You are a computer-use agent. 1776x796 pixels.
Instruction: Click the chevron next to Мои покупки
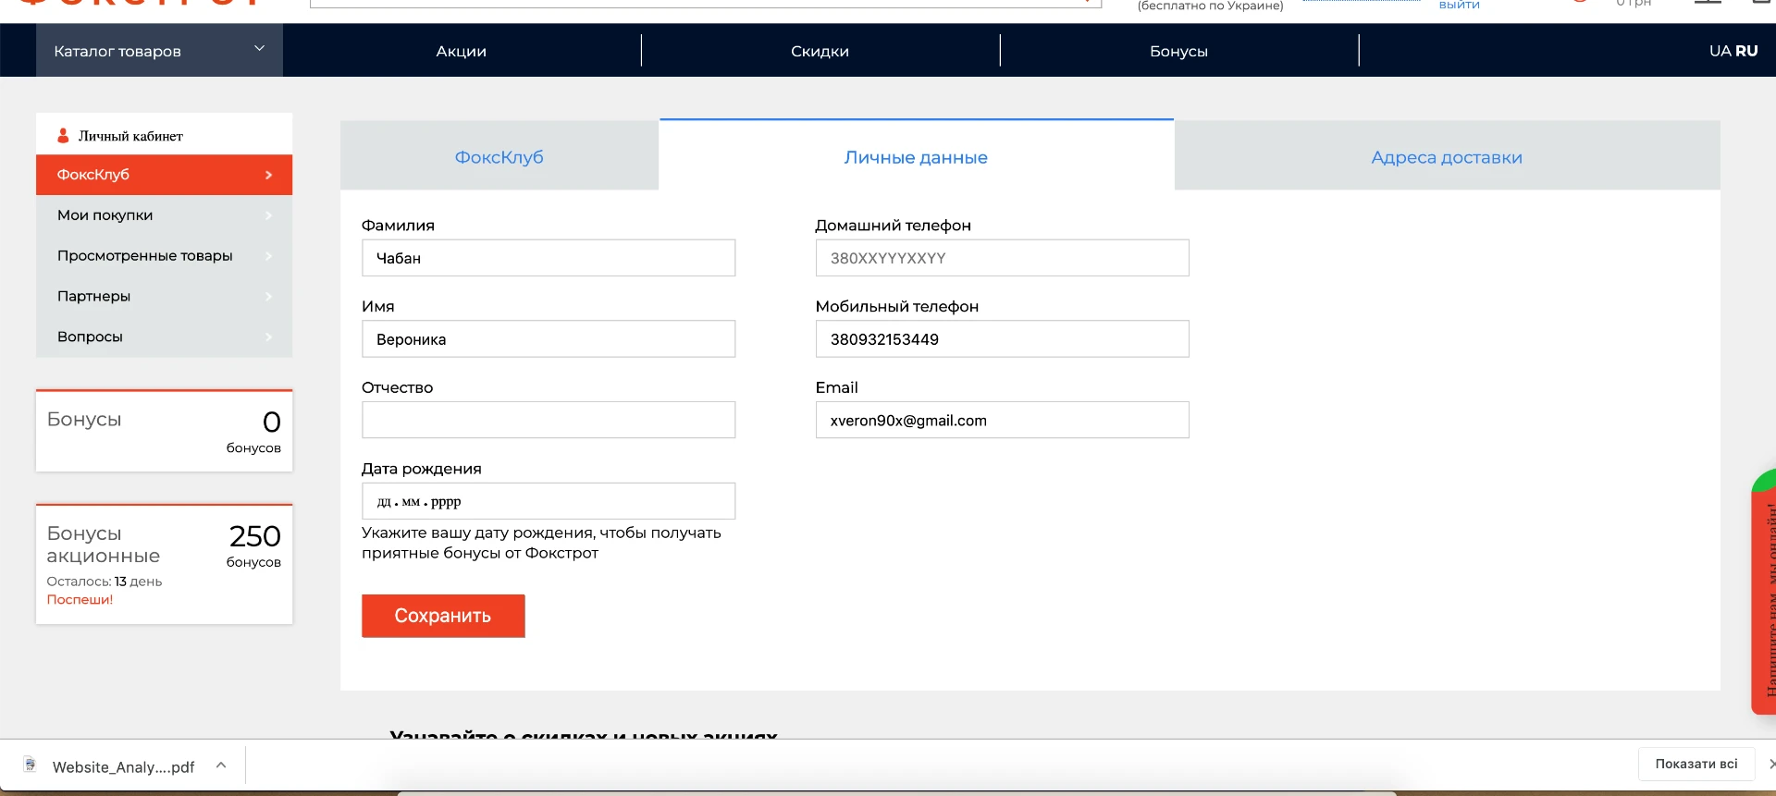point(269,215)
